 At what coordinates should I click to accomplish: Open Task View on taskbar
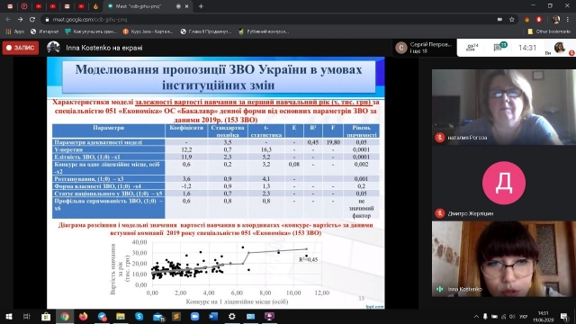coord(26,316)
